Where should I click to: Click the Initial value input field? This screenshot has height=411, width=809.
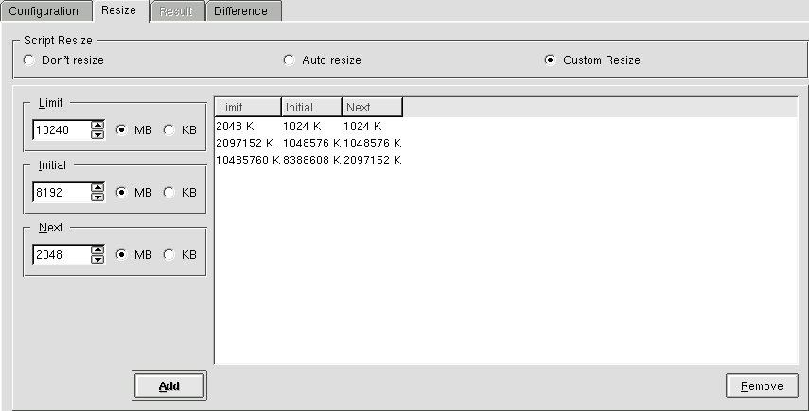pos(60,193)
